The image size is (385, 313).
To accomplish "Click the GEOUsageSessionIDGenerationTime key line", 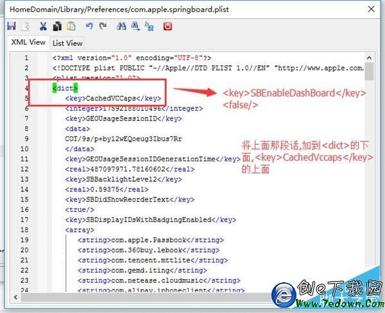I will coord(153,159).
